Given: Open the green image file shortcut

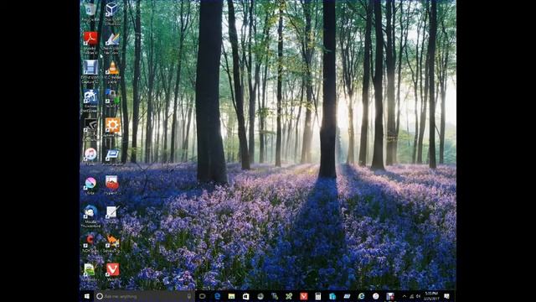Looking at the screenshot, I should point(90,271).
